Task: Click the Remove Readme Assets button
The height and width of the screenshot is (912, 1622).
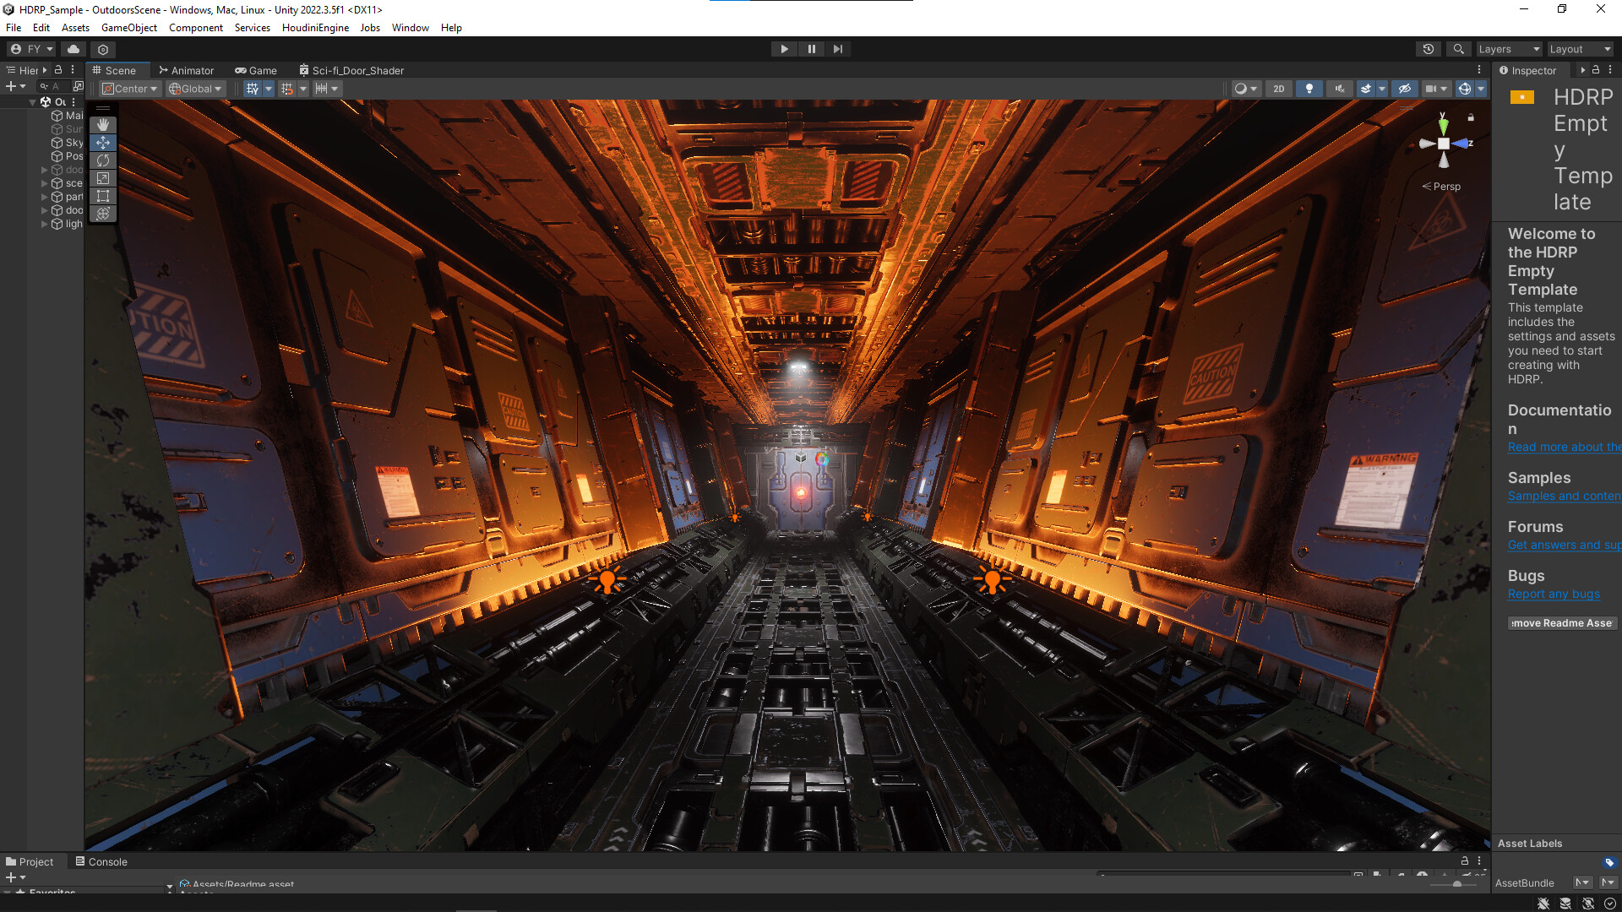Action: pos(1561,623)
